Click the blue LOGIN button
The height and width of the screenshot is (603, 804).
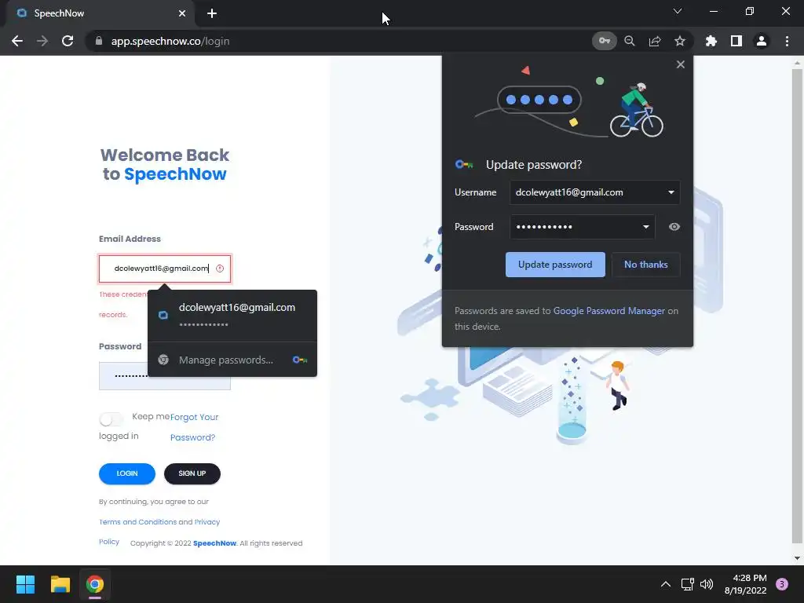tap(127, 473)
